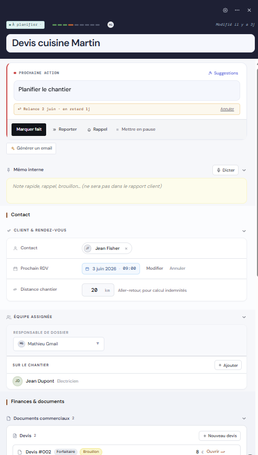Viewport: 258px width, 455px height.
Task: Open the Mathieu Gmail responsable dropdown
Action: click(x=59, y=344)
